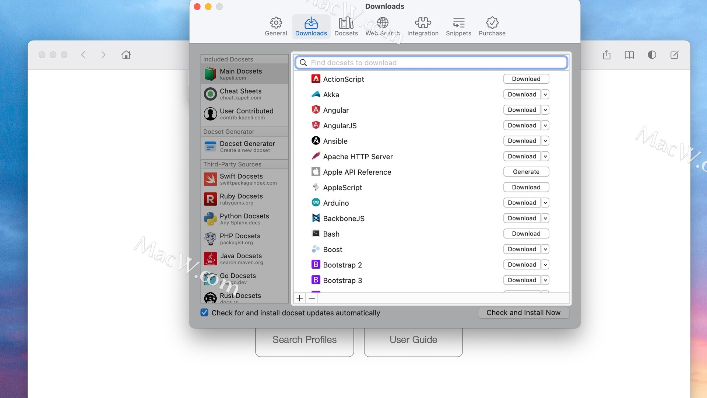Screen dimensions: 707x398
Task: Select Cheat Sheets source
Action: (245, 94)
